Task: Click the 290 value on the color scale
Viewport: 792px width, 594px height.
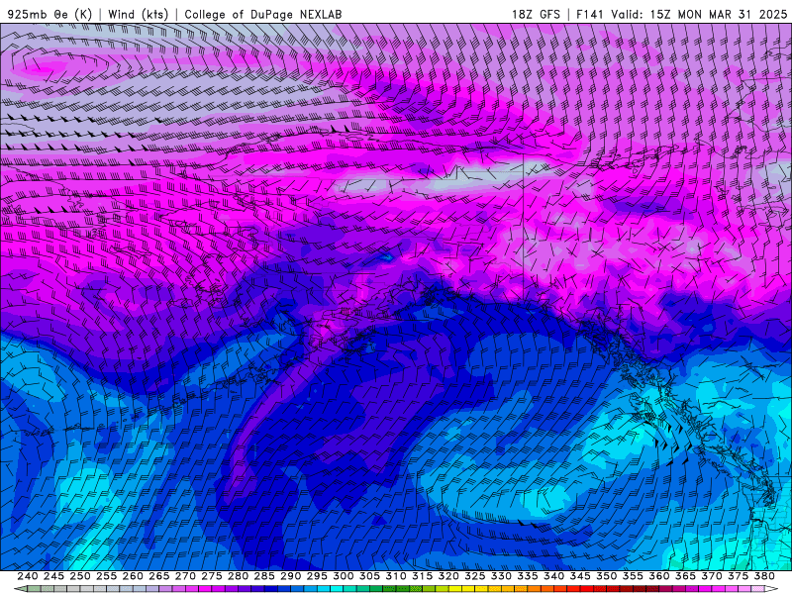Action: tap(290, 576)
